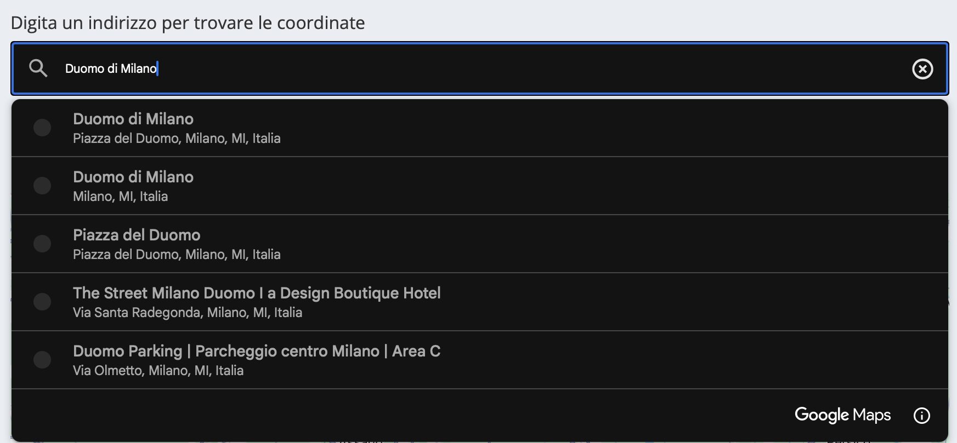This screenshot has height=443, width=957.
Task: Clear the address search field
Action: click(922, 69)
